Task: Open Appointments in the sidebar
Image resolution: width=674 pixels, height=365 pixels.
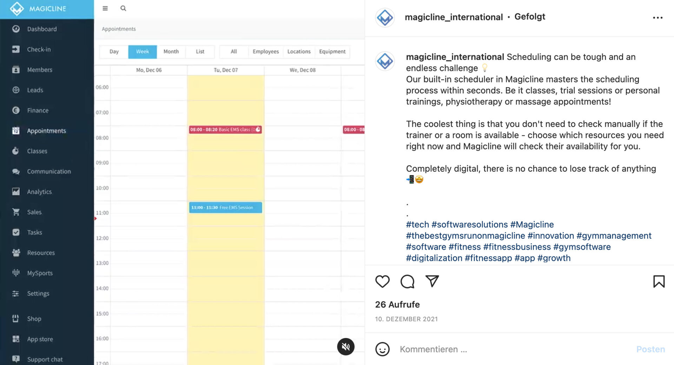Action: coord(46,131)
